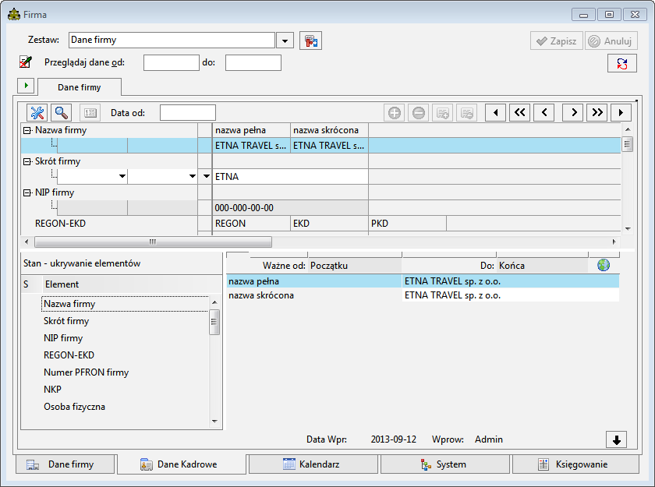Image resolution: width=655 pixels, height=487 pixels.
Task: Click the add-row icon after minus button
Action: pyautogui.click(x=442, y=113)
